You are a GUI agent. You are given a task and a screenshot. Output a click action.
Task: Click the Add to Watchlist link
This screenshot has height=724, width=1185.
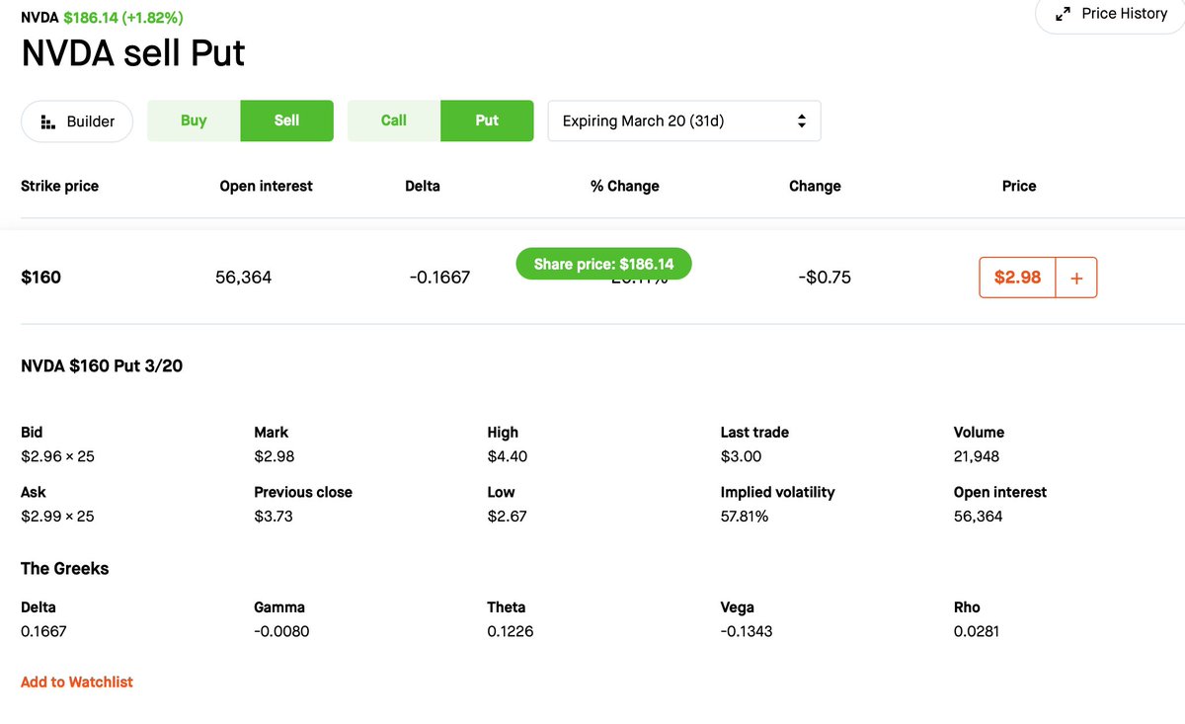click(77, 682)
